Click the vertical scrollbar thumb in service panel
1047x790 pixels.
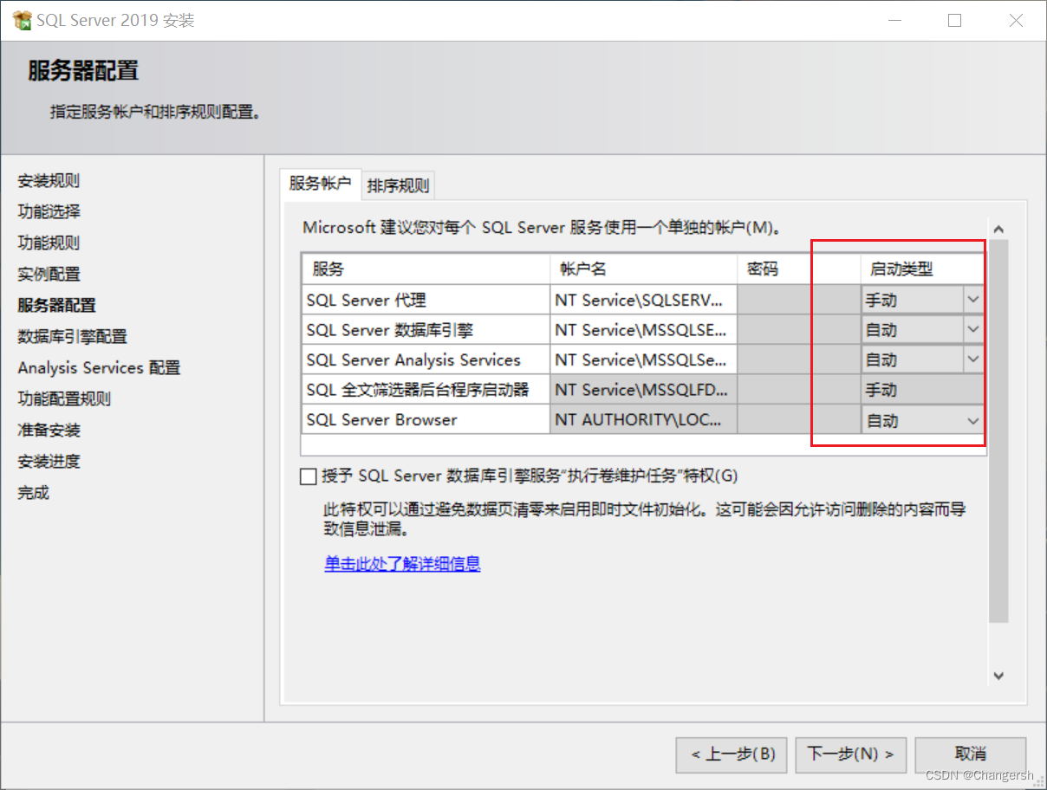[x=998, y=431]
